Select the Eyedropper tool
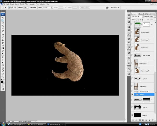157x126 pixels. [x=3, y=71]
